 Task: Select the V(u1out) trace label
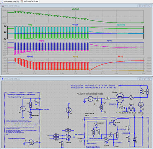(x=75, y=9)
